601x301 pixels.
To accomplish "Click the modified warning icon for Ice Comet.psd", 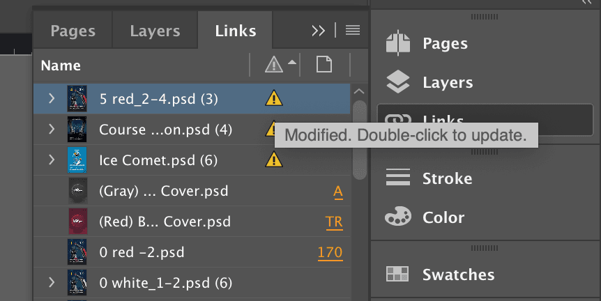I will [273, 160].
